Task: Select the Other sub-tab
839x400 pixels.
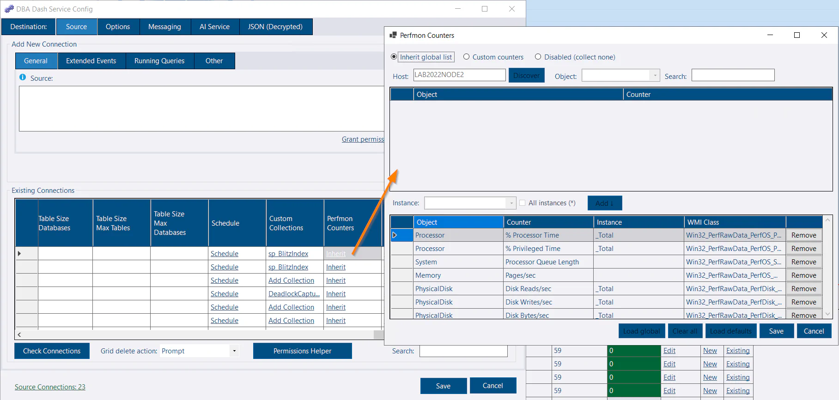Action: [x=214, y=61]
